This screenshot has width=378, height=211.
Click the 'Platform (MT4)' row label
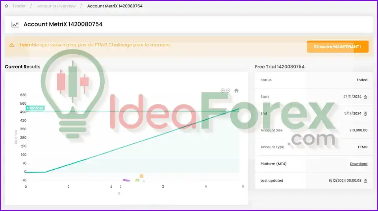(x=273, y=164)
